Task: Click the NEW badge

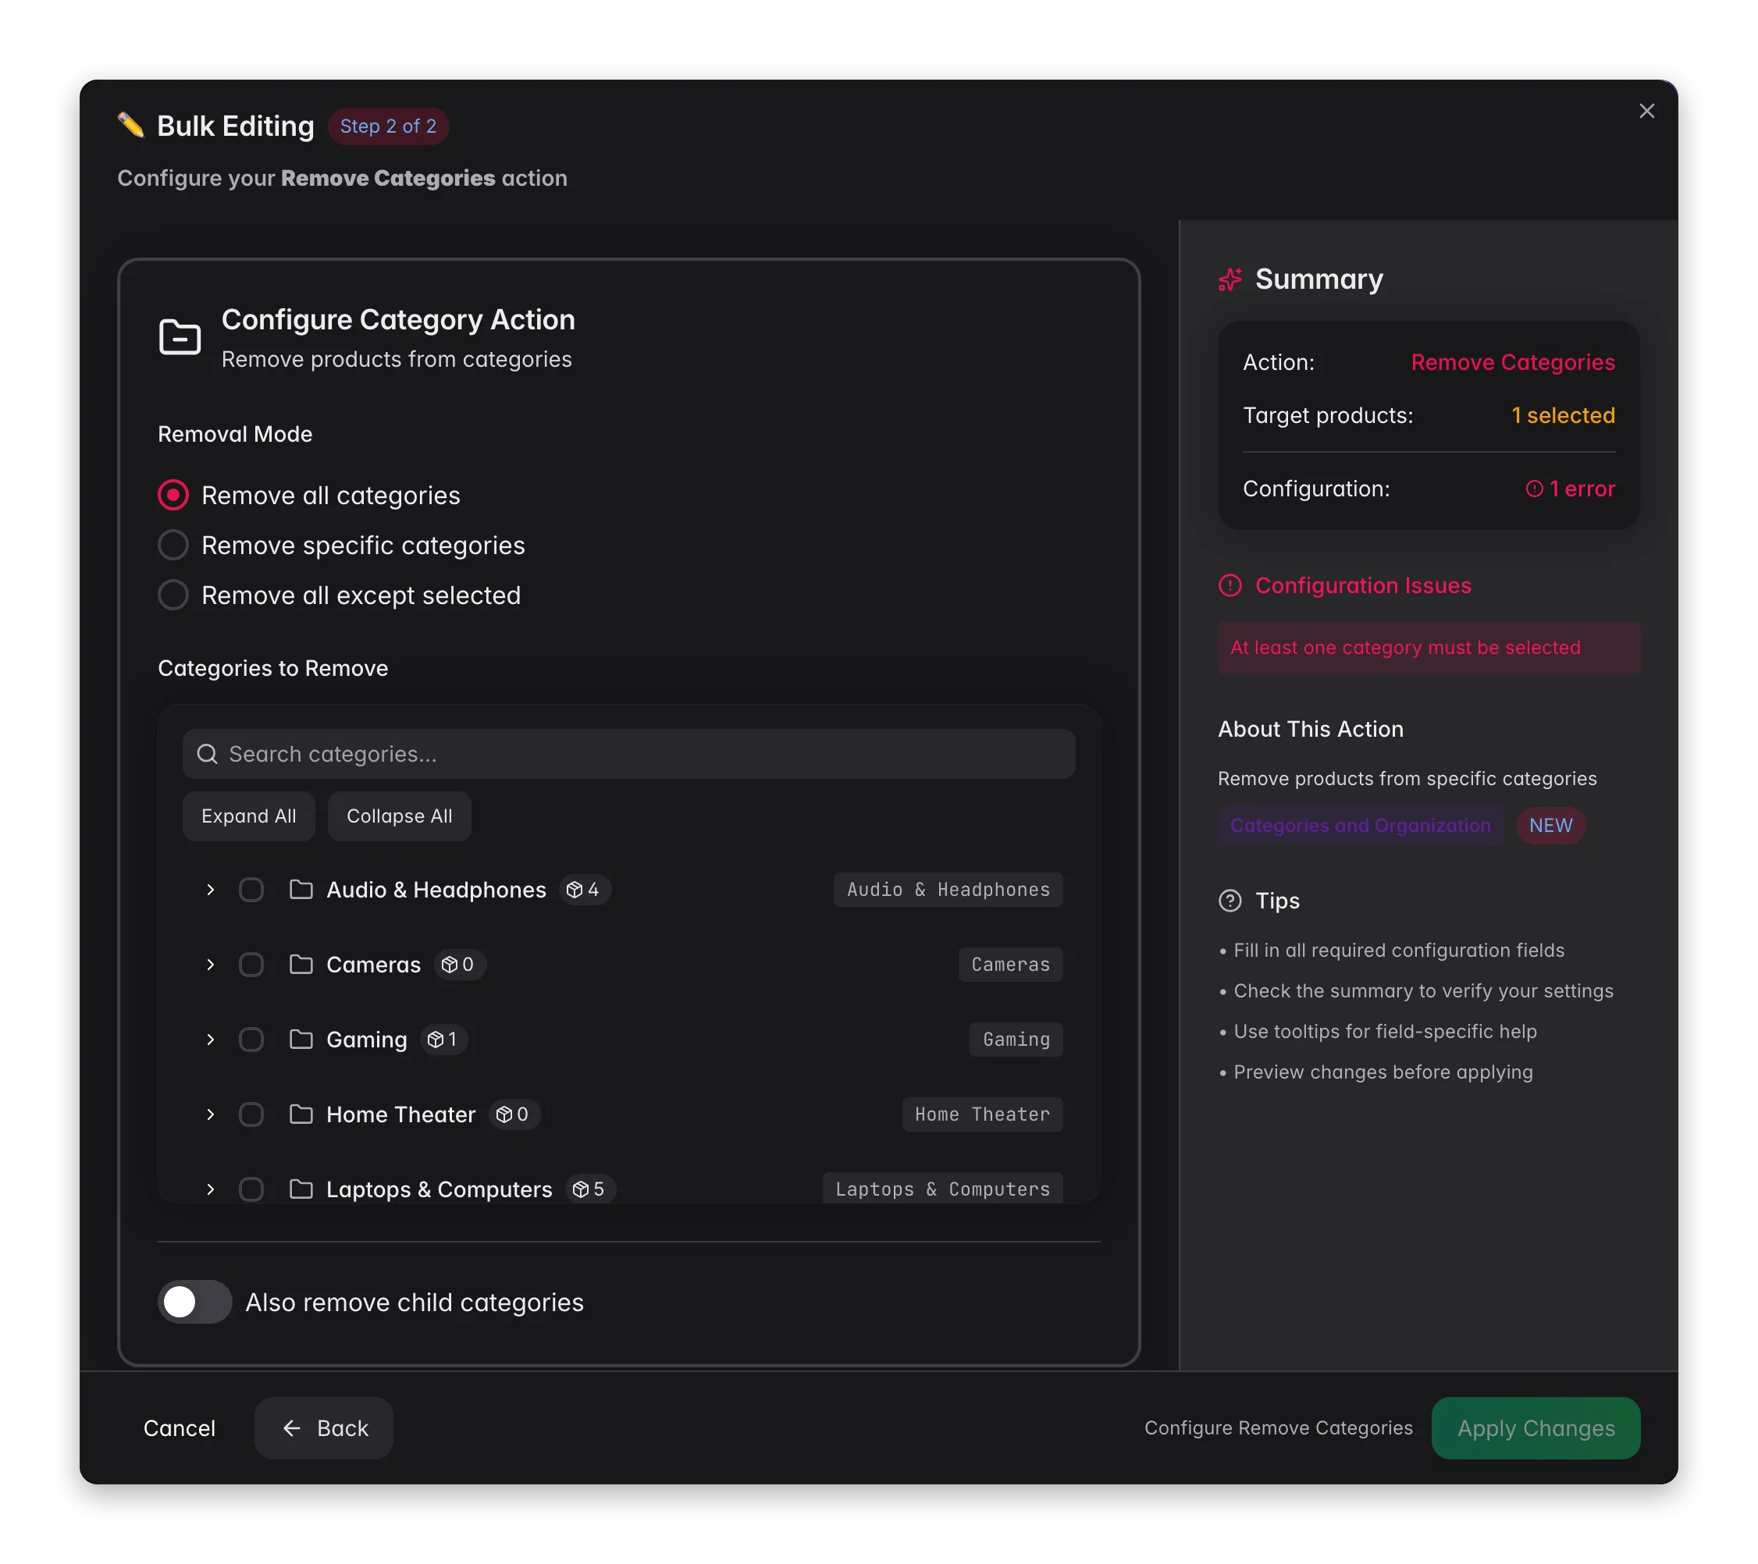Action: tap(1550, 826)
